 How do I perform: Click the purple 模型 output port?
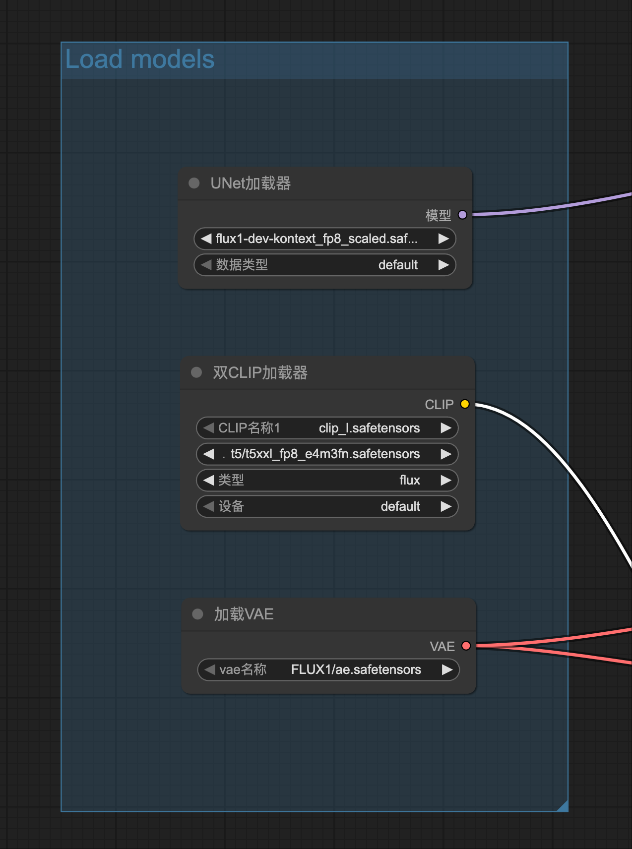[462, 215]
